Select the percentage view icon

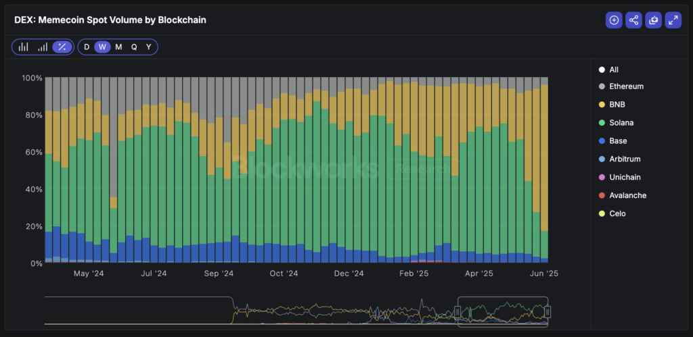point(62,47)
